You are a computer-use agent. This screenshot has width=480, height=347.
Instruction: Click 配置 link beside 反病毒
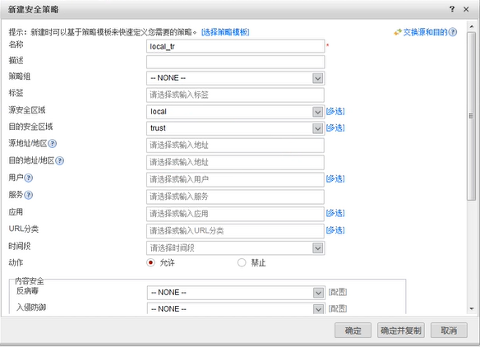338,293
